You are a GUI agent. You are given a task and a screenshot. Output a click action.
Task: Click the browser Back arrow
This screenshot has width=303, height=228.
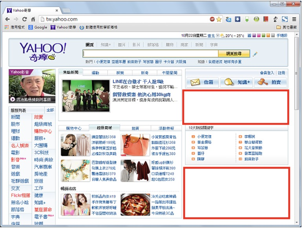click(7, 19)
